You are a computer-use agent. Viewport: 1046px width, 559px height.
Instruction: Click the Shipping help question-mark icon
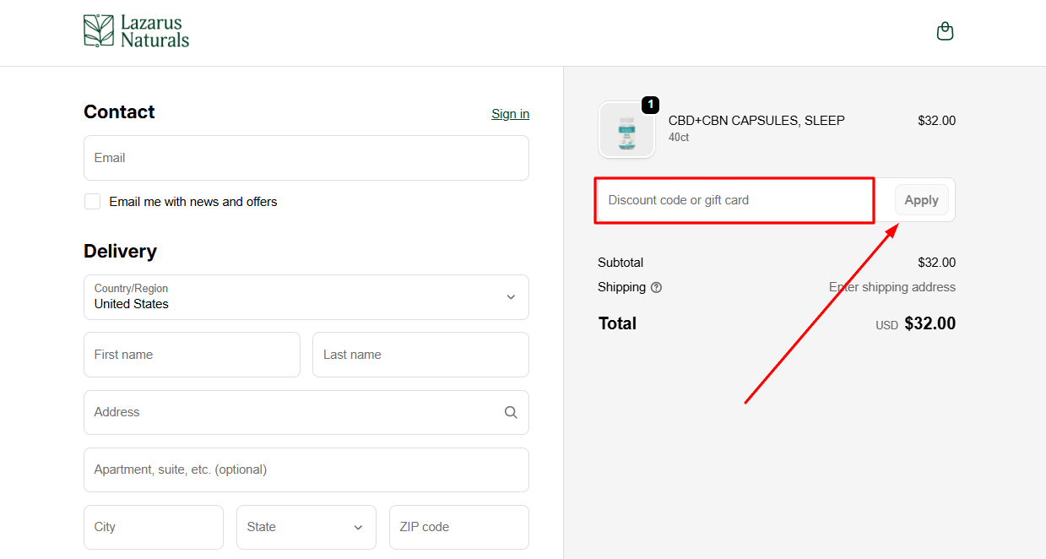click(x=656, y=287)
